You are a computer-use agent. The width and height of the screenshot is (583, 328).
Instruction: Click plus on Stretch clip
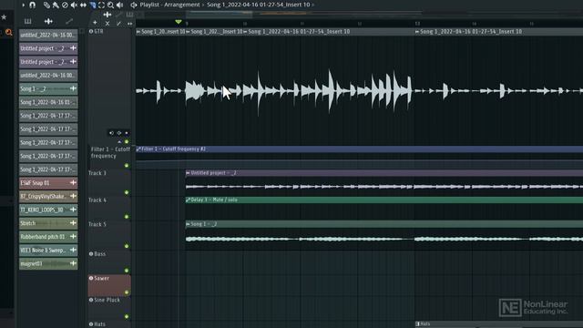click(x=73, y=223)
